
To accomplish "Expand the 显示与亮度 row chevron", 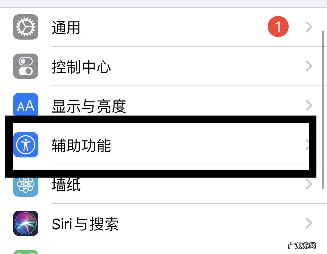I will click(x=309, y=105).
